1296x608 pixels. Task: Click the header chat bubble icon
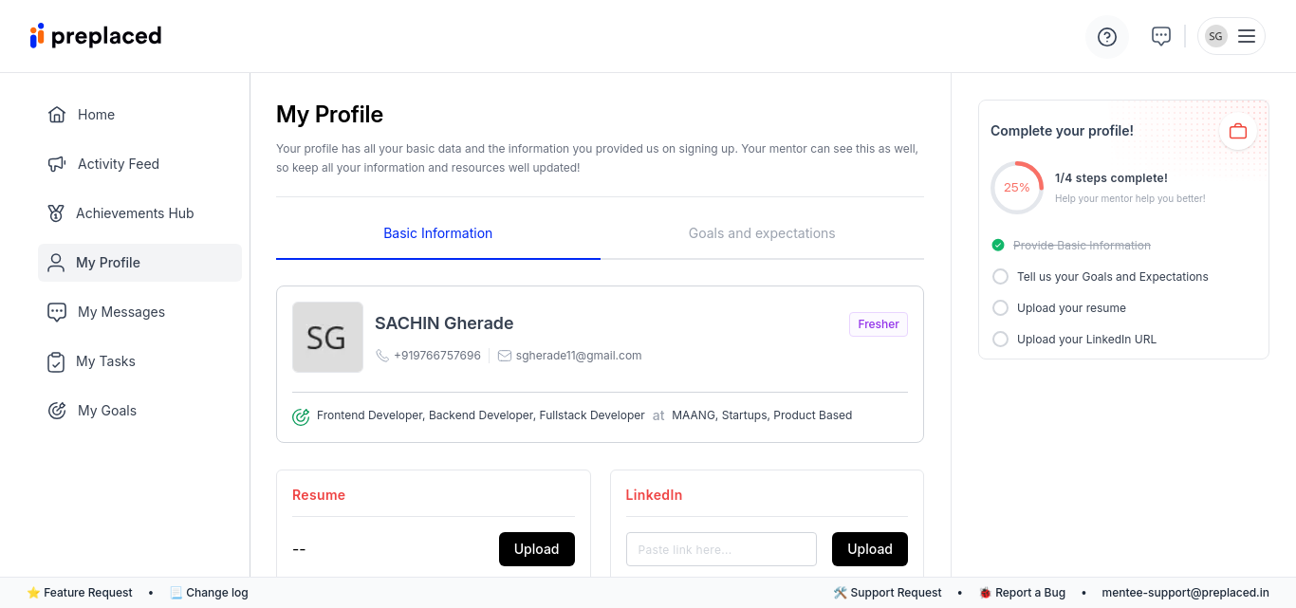(1160, 36)
